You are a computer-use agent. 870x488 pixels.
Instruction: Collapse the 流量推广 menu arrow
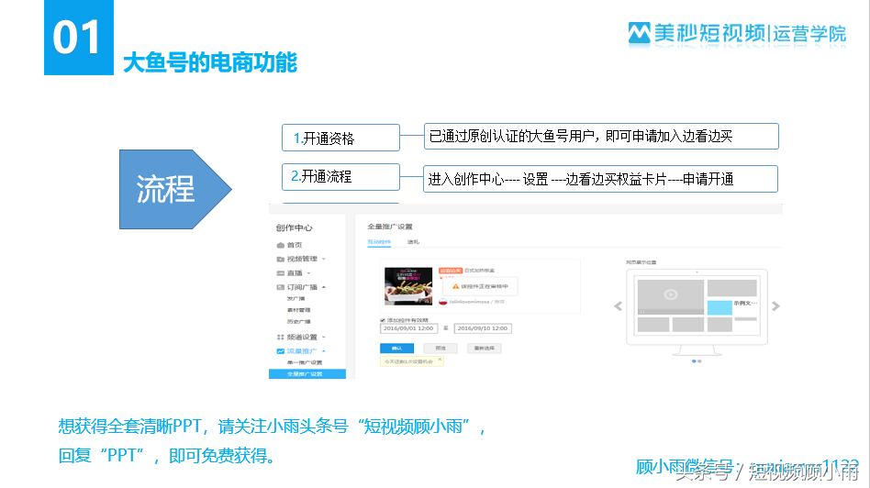coord(323,351)
